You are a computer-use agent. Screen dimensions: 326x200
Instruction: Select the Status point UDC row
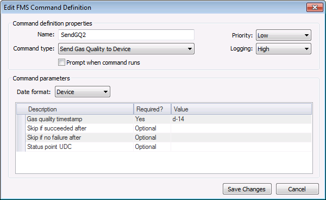click(164, 147)
